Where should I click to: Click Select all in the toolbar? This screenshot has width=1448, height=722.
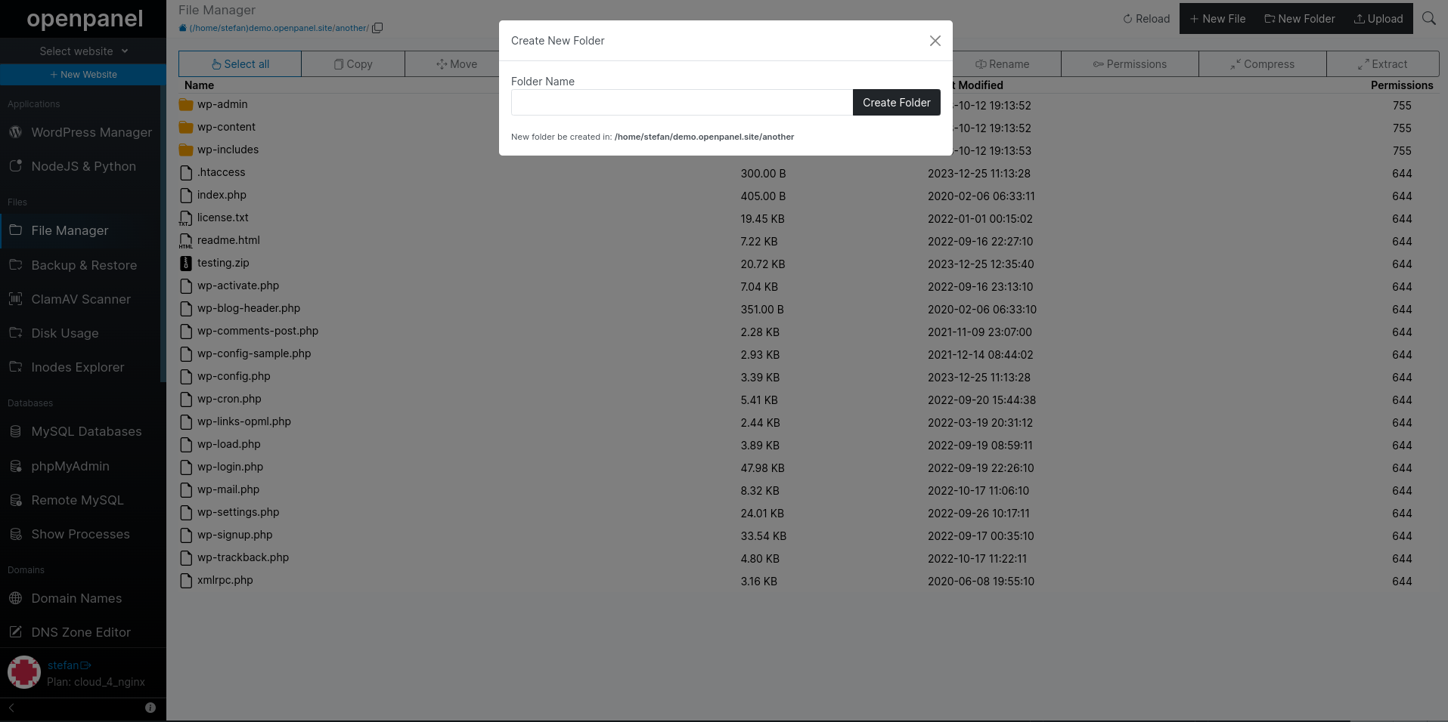[x=240, y=64]
